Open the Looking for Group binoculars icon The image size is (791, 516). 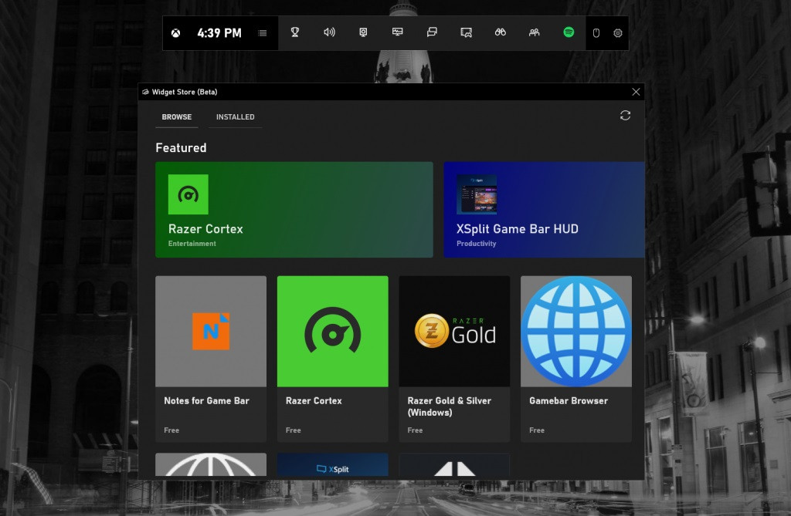501,32
